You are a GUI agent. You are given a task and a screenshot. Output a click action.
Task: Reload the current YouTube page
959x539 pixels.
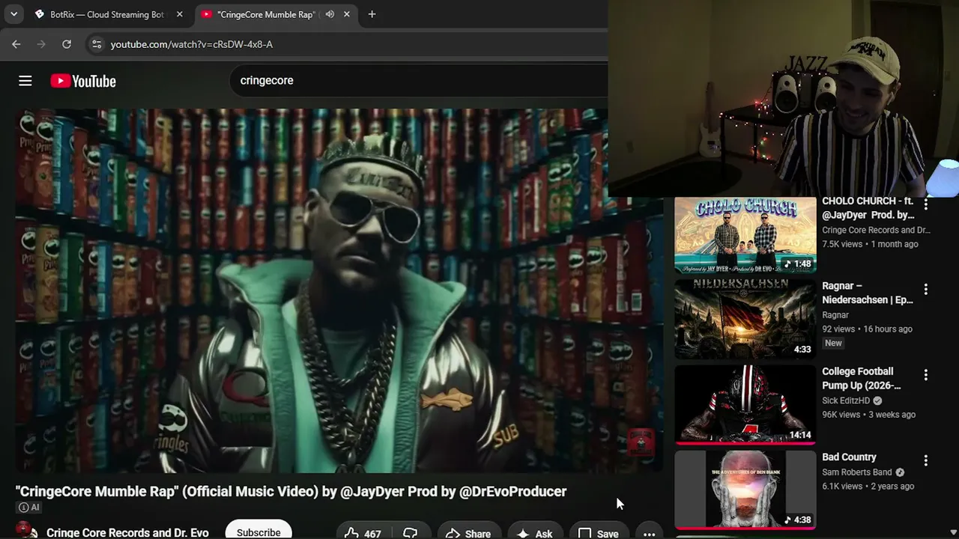(x=67, y=44)
